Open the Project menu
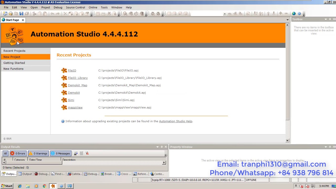The image size is (336, 189). pyautogui.click(x=46, y=7)
